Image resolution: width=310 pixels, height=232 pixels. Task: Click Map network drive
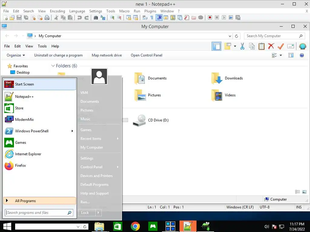click(107, 56)
